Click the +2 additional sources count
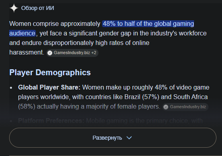 pos(94,53)
